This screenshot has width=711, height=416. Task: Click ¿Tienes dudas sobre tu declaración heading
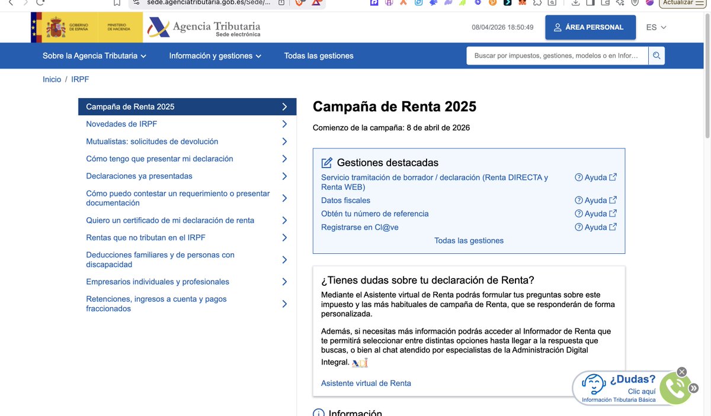click(x=427, y=280)
